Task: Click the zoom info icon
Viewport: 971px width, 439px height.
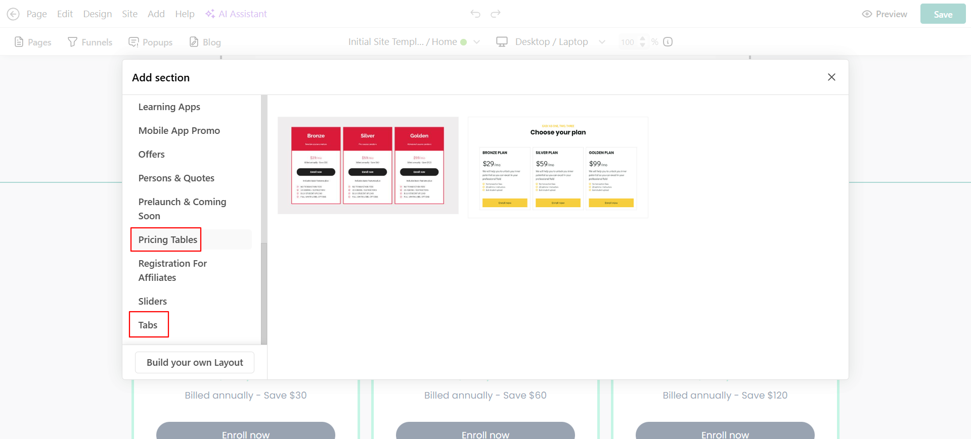Action: pyautogui.click(x=668, y=42)
